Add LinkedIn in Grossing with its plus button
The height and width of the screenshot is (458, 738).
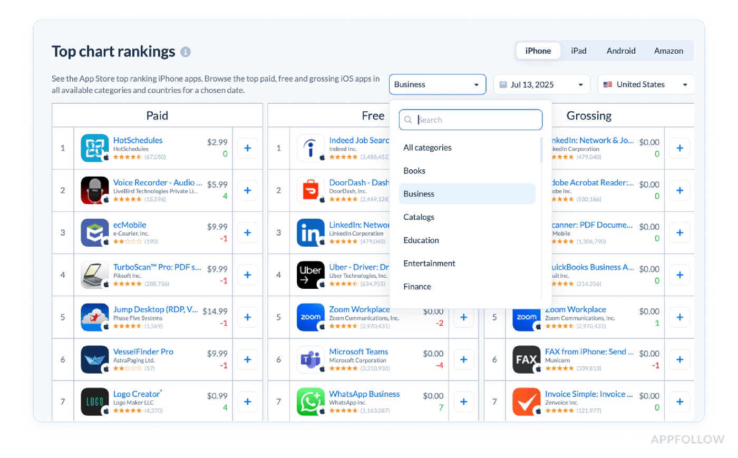coord(679,148)
